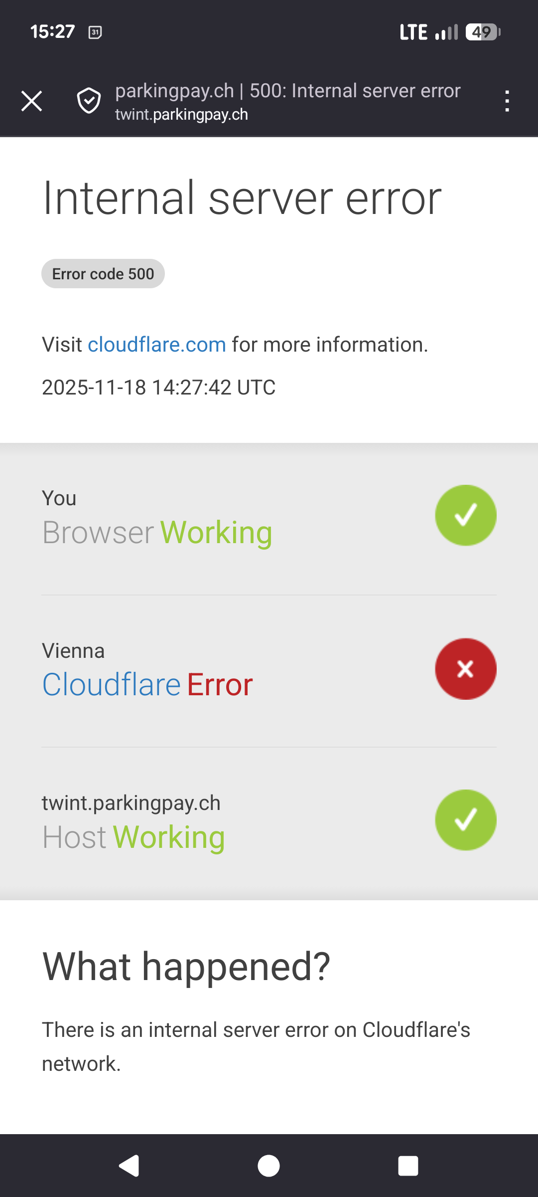This screenshot has height=1197, width=538.
Task: Tap the green Host Working checkmark
Action: pos(466,820)
